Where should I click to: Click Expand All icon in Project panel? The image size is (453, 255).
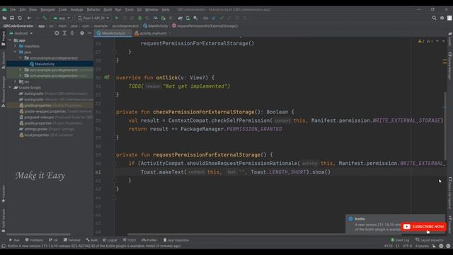click(64, 33)
